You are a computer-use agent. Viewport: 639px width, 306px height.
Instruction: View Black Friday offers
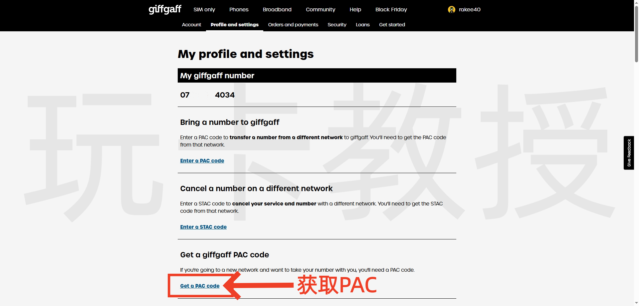[x=391, y=9]
